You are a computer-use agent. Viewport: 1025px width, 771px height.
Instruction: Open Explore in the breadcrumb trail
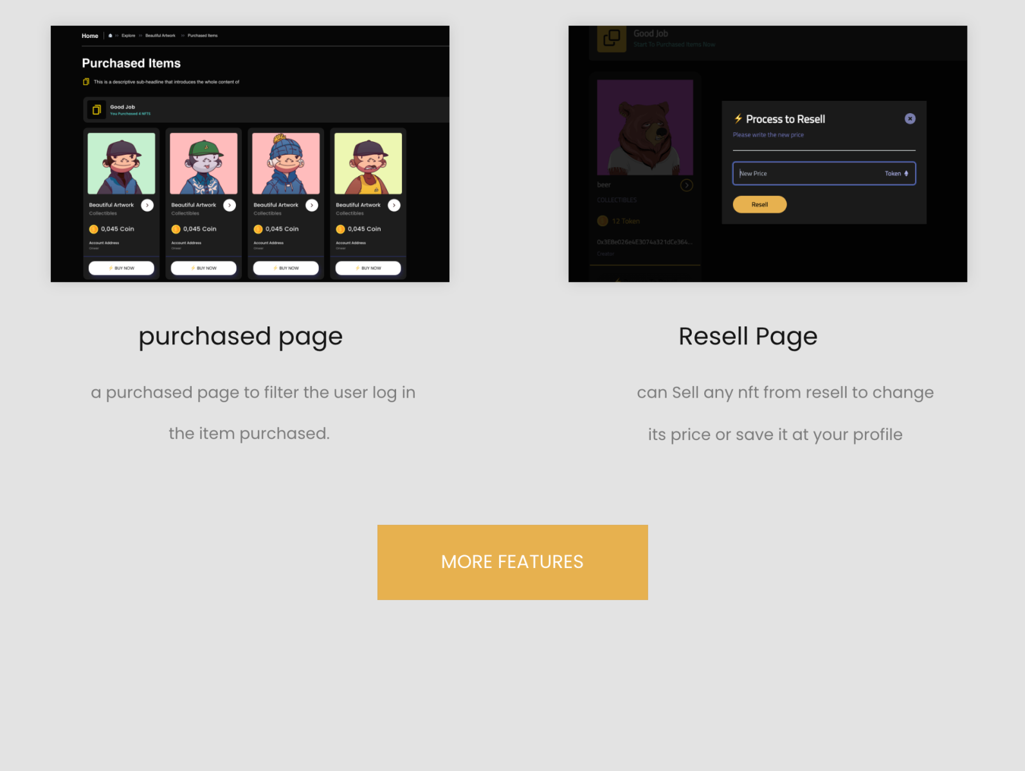(129, 36)
